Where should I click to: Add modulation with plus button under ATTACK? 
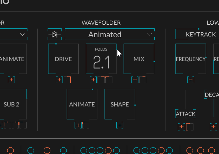(181, 127)
